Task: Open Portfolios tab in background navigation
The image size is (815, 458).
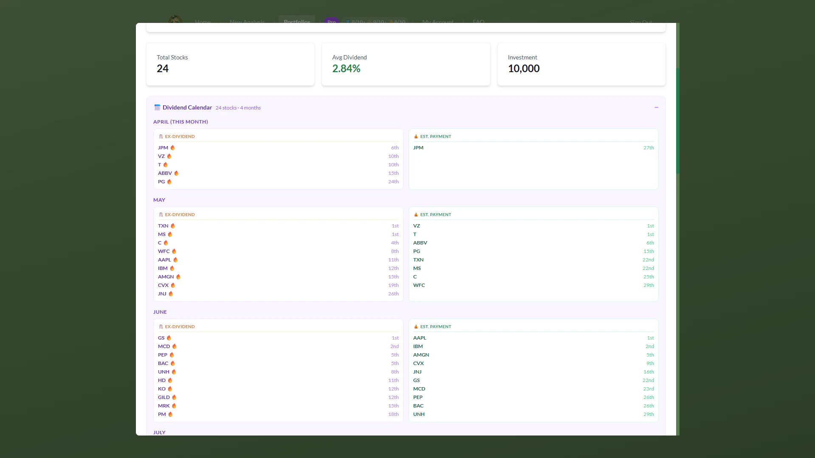Action: click(297, 20)
